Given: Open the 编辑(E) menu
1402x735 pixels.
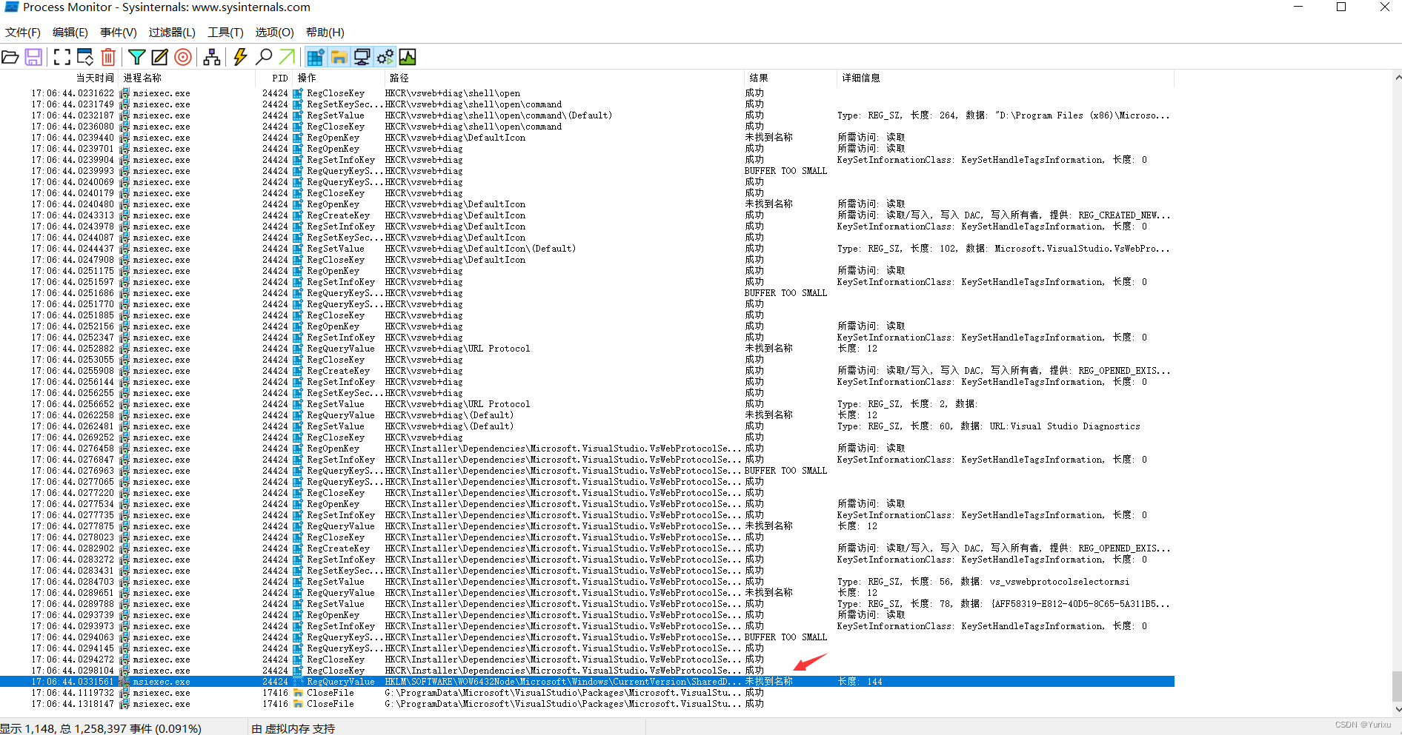Looking at the screenshot, I should (70, 33).
